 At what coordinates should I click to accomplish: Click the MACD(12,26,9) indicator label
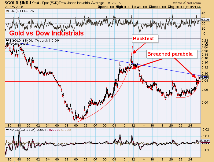coord(22,130)
